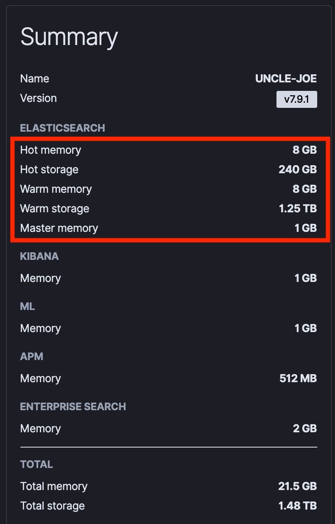Click the Hot storage label
This screenshot has height=524, width=335.
point(49,169)
